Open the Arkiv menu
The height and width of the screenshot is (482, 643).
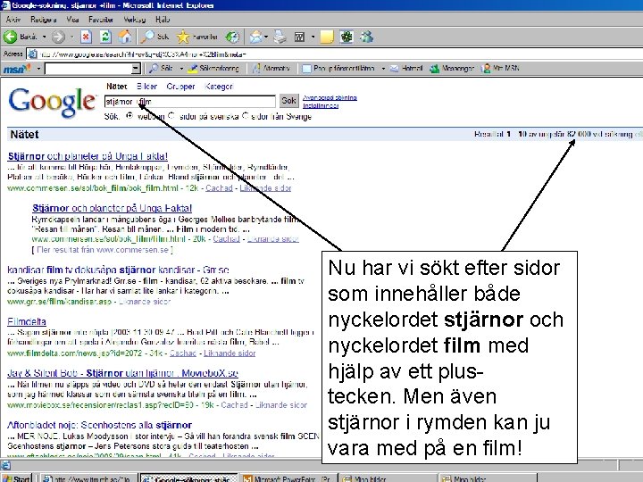(x=13, y=20)
